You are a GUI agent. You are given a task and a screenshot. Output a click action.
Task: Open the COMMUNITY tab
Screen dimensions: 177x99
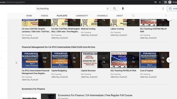coord(82,16)
